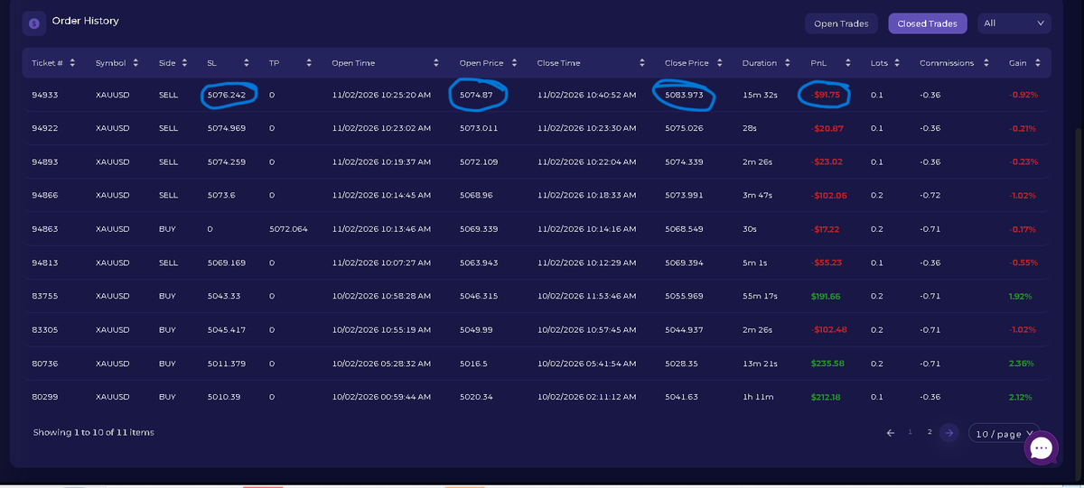Select ticket 94813 cell
The width and height of the screenshot is (1084, 488).
pos(45,262)
